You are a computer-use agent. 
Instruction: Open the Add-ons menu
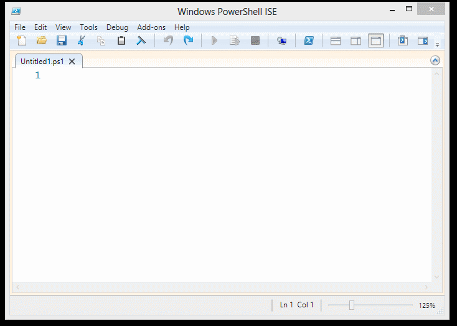click(151, 27)
